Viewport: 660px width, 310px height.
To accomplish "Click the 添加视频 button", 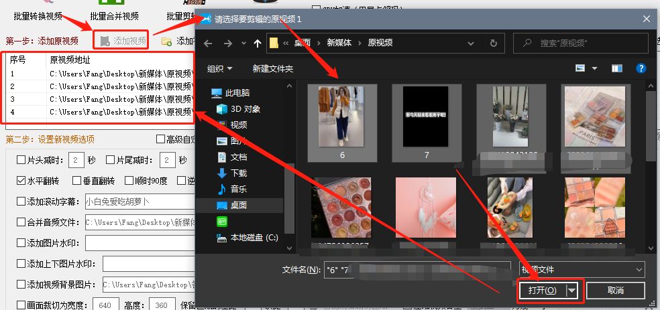I will pyautogui.click(x=123, y=41).
